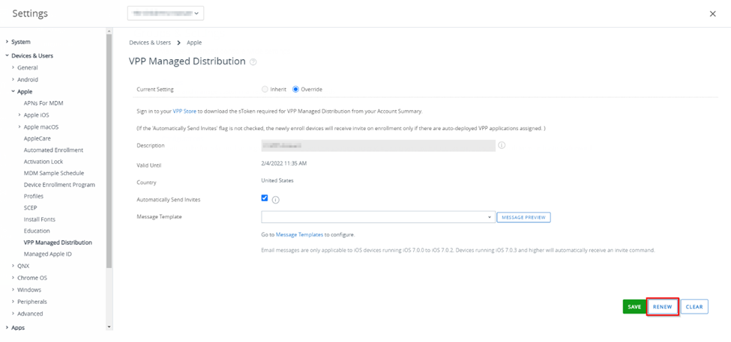The height and width of the screenshot is (342, 731).
Task: Click the SAVE button
Action: click(634, 307)
